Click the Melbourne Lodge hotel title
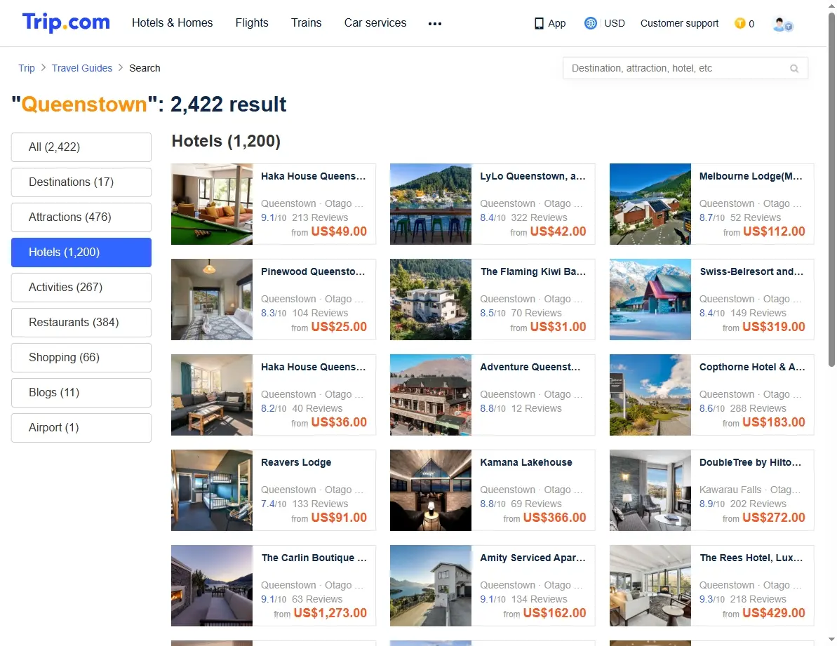 pyautogui.click(x=751, y=176)
